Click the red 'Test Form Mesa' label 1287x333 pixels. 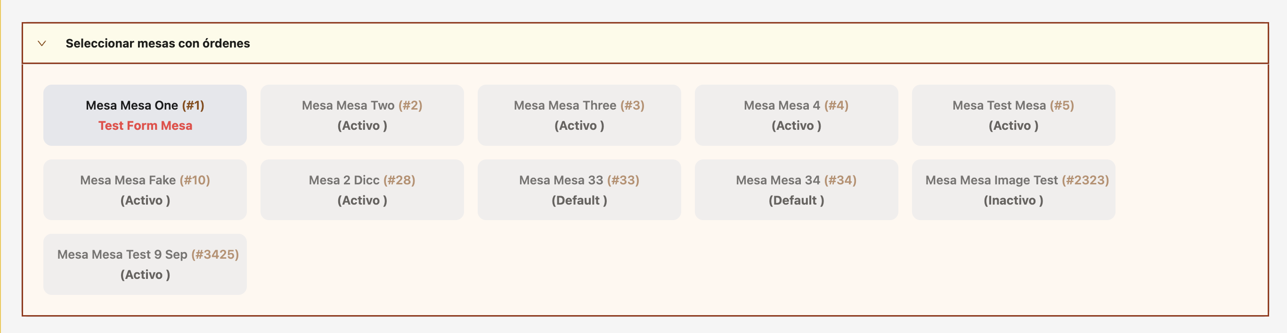pos(145,126)
